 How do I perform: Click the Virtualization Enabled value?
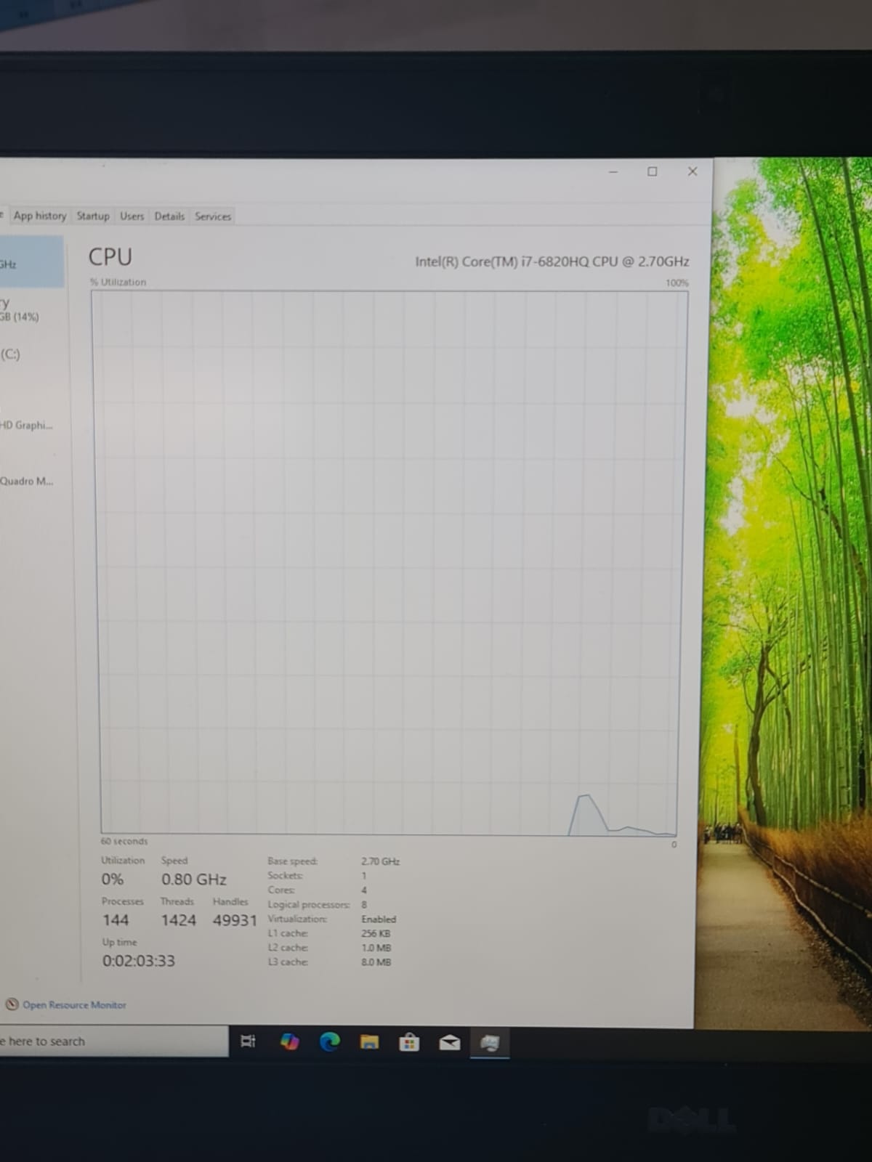click(379, 919)
